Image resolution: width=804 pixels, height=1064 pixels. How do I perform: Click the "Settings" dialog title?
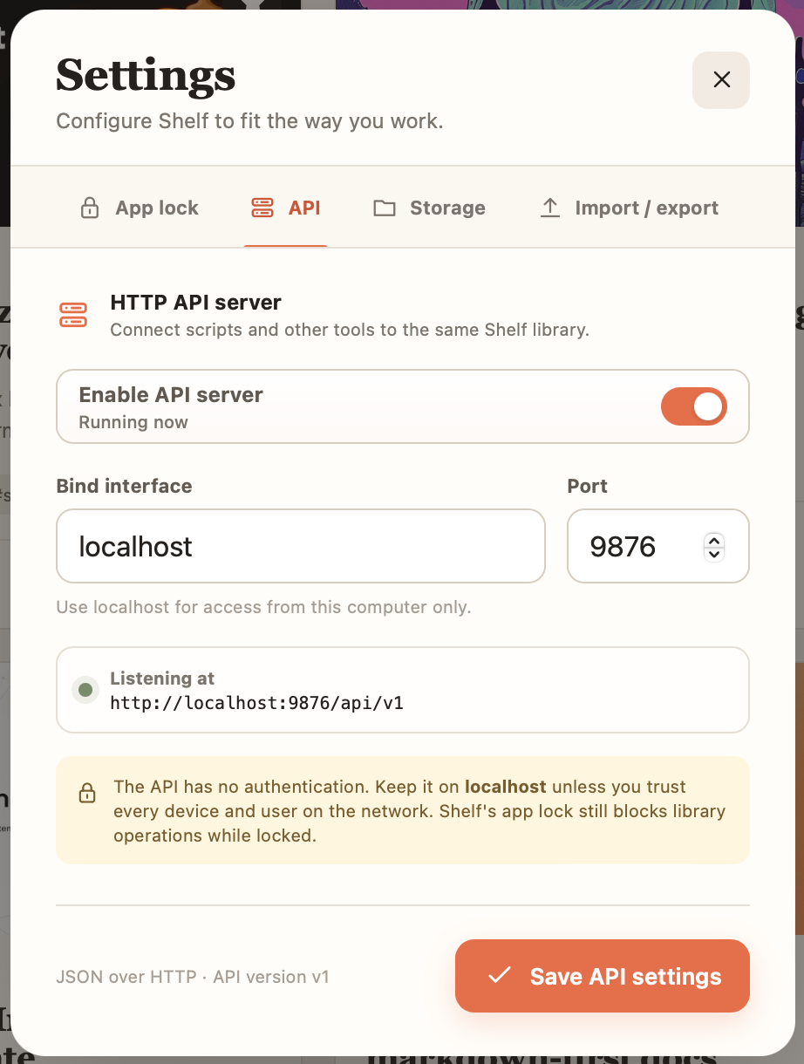[x=146, y=76]
